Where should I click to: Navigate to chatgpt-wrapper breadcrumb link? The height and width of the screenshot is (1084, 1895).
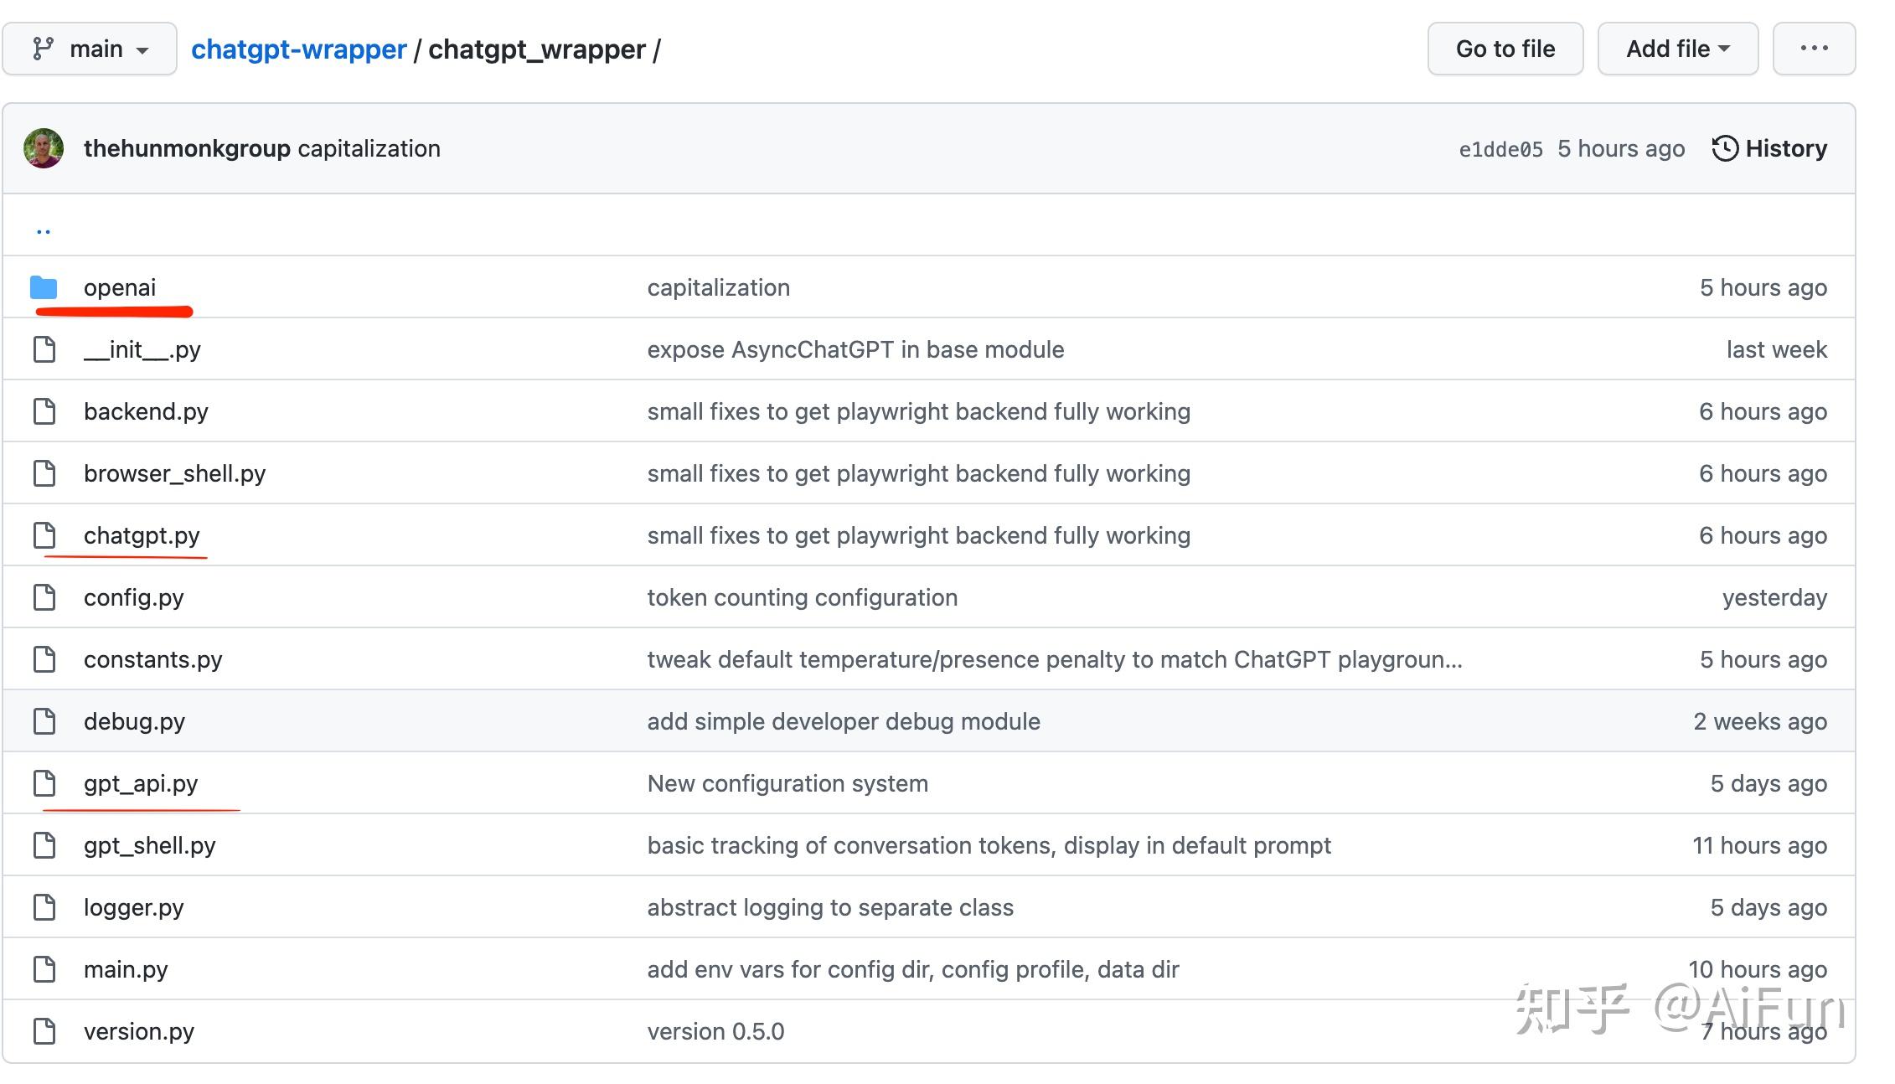[x=298, y=49]
